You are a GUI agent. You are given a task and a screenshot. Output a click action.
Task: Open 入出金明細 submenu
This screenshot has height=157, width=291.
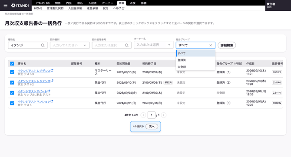click(75, 8)
